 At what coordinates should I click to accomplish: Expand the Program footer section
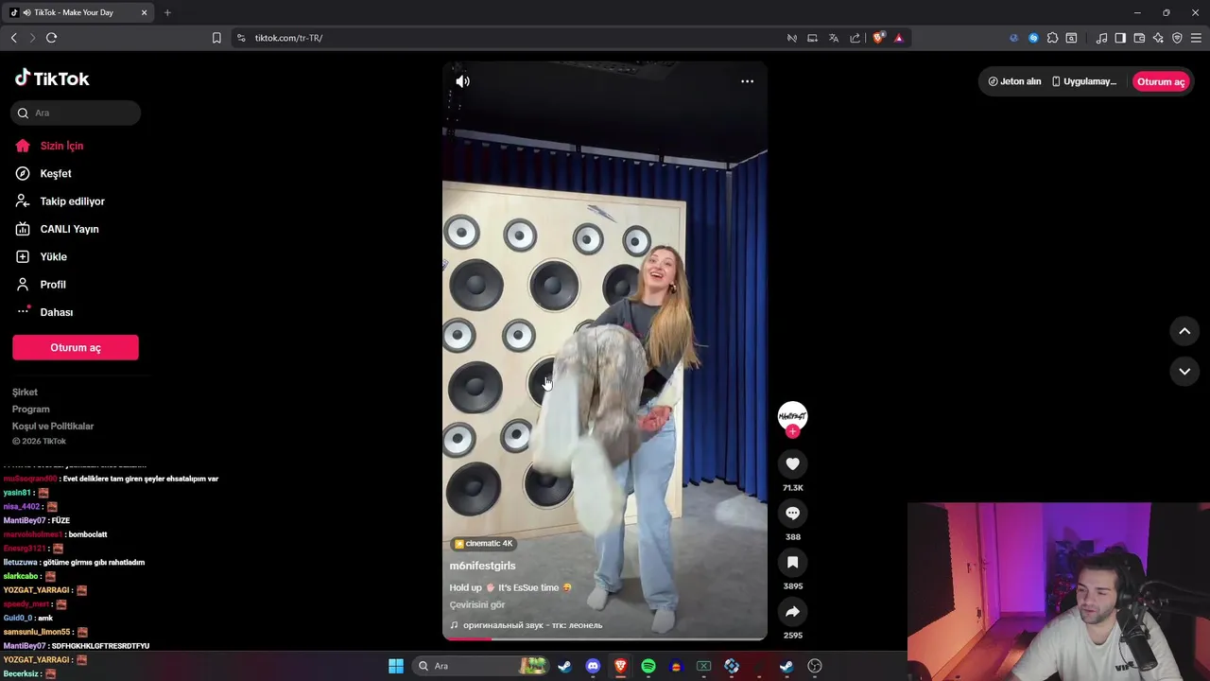(x=31, y=409)
